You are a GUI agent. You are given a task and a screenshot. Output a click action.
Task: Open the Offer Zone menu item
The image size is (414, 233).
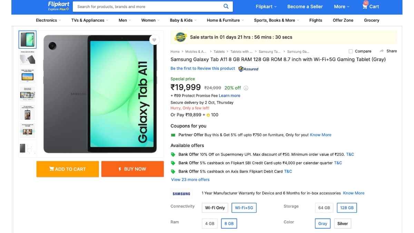[x=343, y=20]
